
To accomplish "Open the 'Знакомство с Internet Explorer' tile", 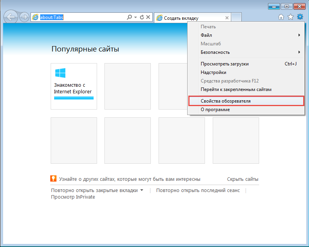I will pyautogui.click(x=74, y=86).
